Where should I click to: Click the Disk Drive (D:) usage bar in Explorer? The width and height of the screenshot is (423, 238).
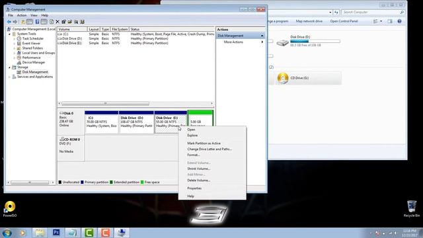[x=315, y=41]
